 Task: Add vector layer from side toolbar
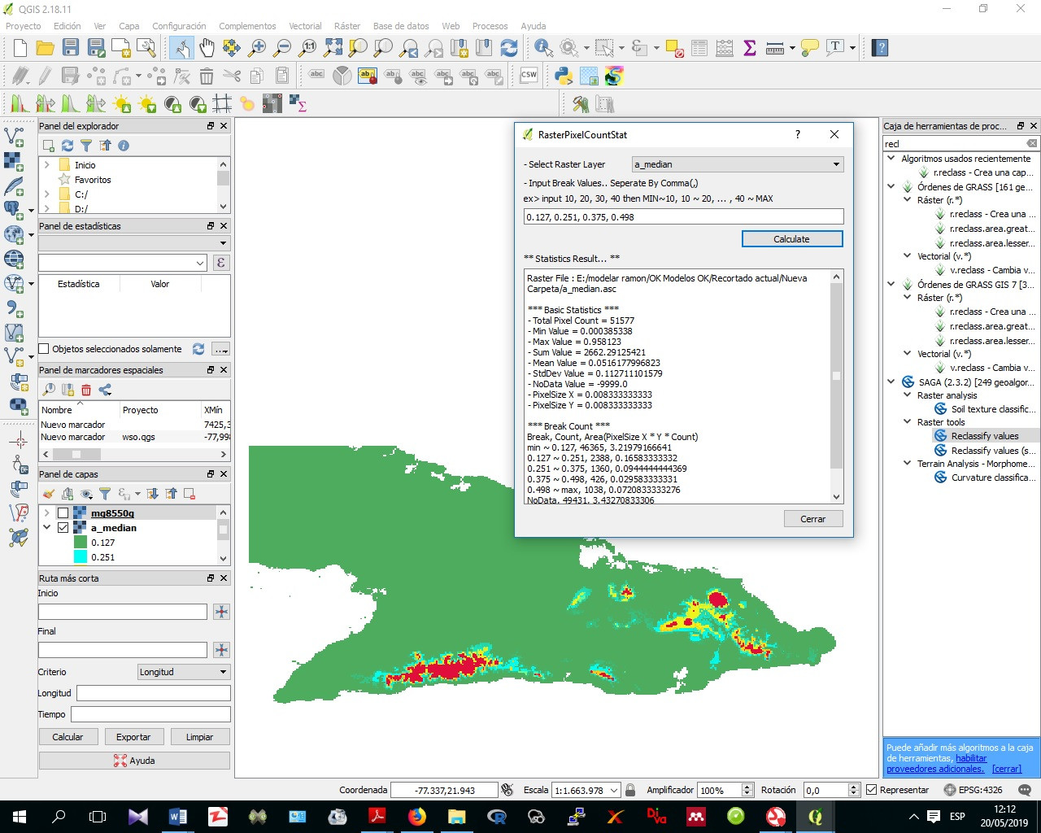14,136
